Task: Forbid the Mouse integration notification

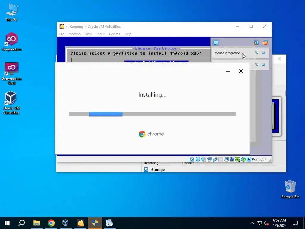Action: point(257,53)
